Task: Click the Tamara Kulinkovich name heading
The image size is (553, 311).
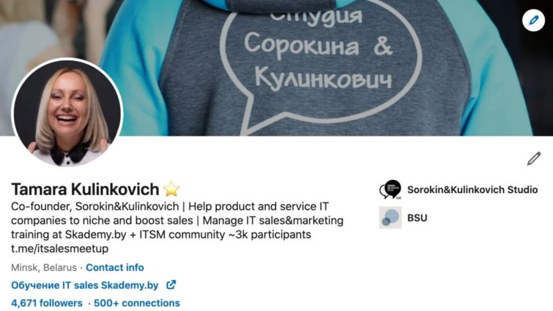Action: click(x=85, y=189)
